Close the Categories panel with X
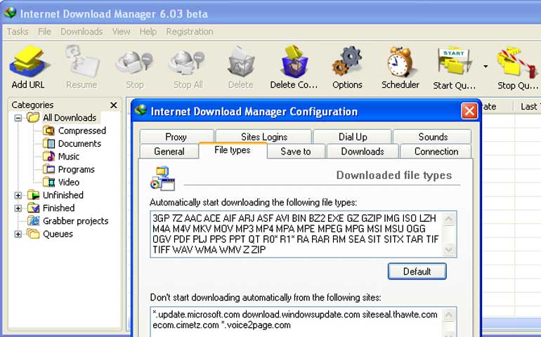Image resolution: width=541 pixels, height=337 pixels. pos(114,105)
